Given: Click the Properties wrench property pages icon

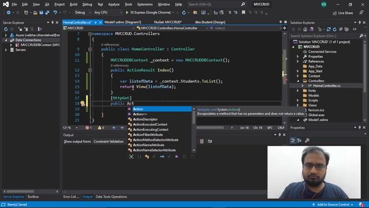Looking at the screenshot, I should [x=307, y=140].
